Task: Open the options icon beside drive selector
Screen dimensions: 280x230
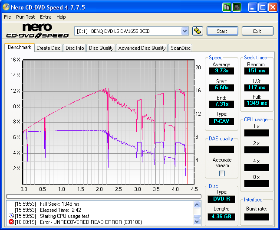Action: point(198,31)
